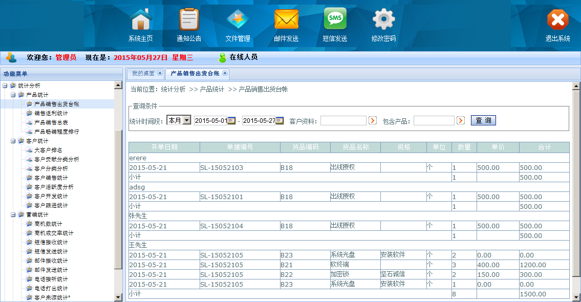The width and height of the screenshot is (581, 302).
Task: Switch to the 我的桌面 tab
Action: [x=143, y=73]
